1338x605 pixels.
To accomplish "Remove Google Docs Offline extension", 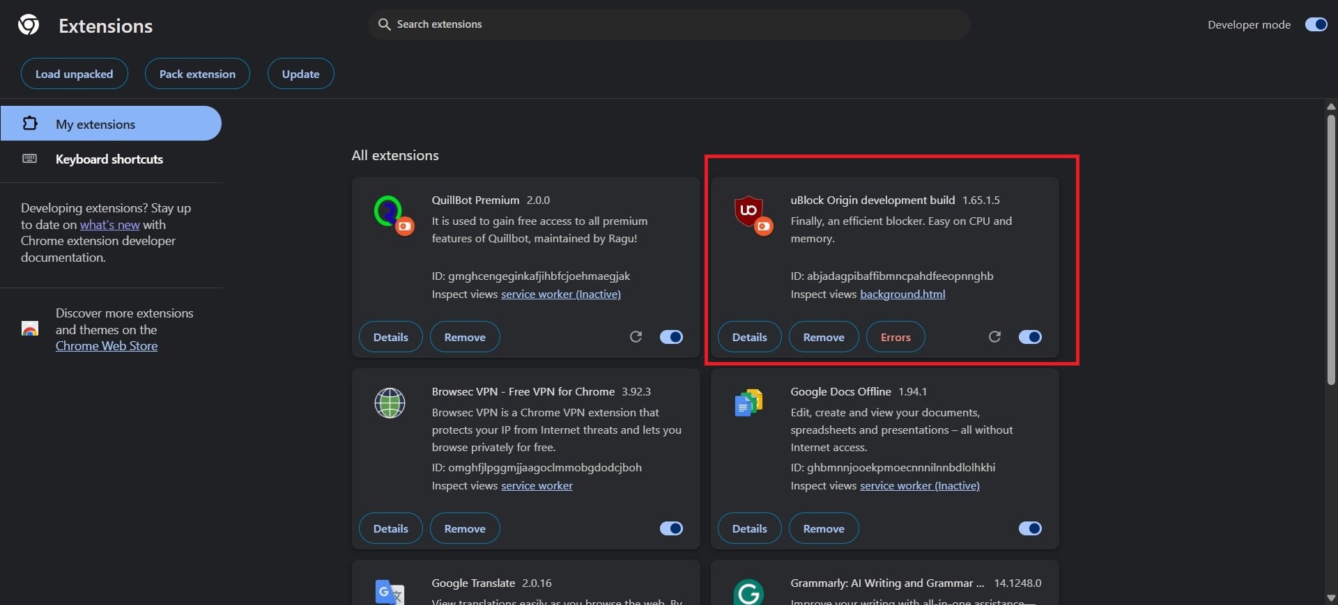I will tap(824, 528).
